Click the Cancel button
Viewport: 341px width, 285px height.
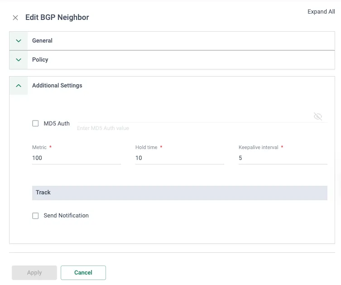pyautogui.click(x=83, y=273)
